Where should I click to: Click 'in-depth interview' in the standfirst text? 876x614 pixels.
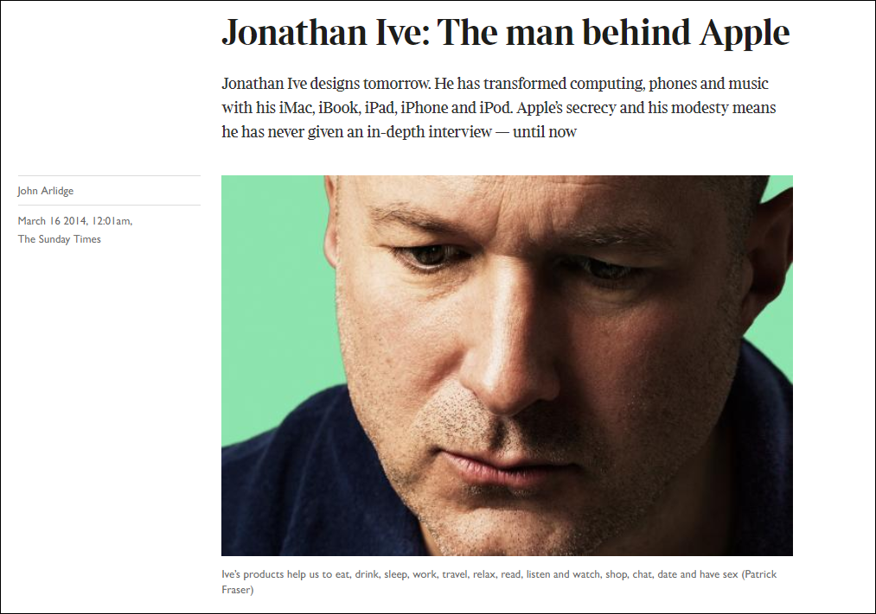point(429,132)
